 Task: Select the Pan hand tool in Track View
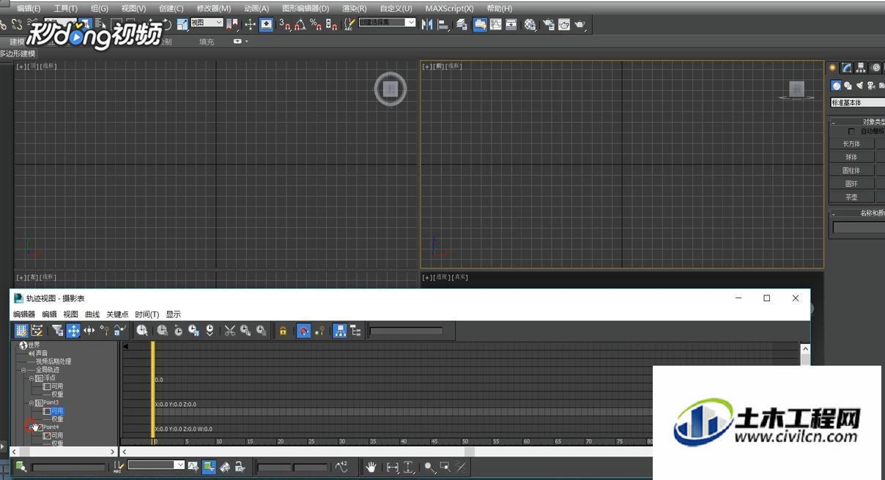click(x=371, y=467)
